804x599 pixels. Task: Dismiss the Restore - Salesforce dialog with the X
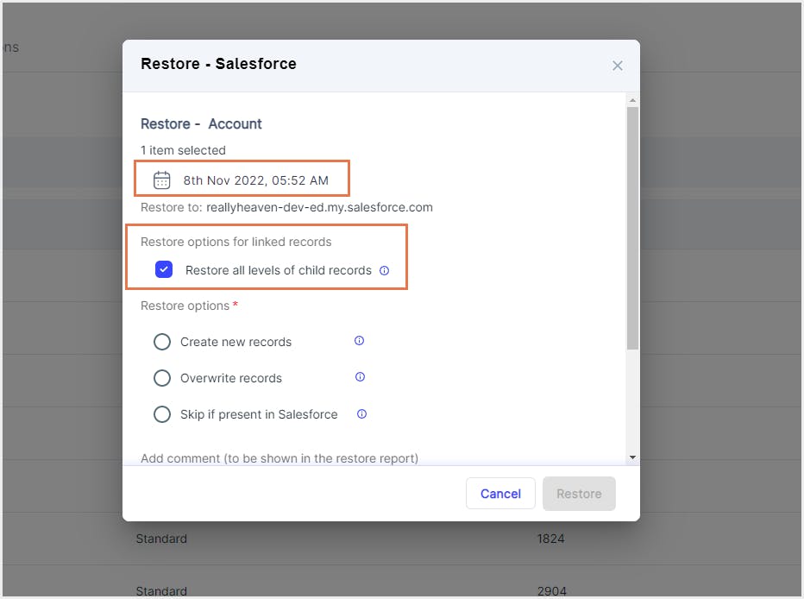[618, 65]
